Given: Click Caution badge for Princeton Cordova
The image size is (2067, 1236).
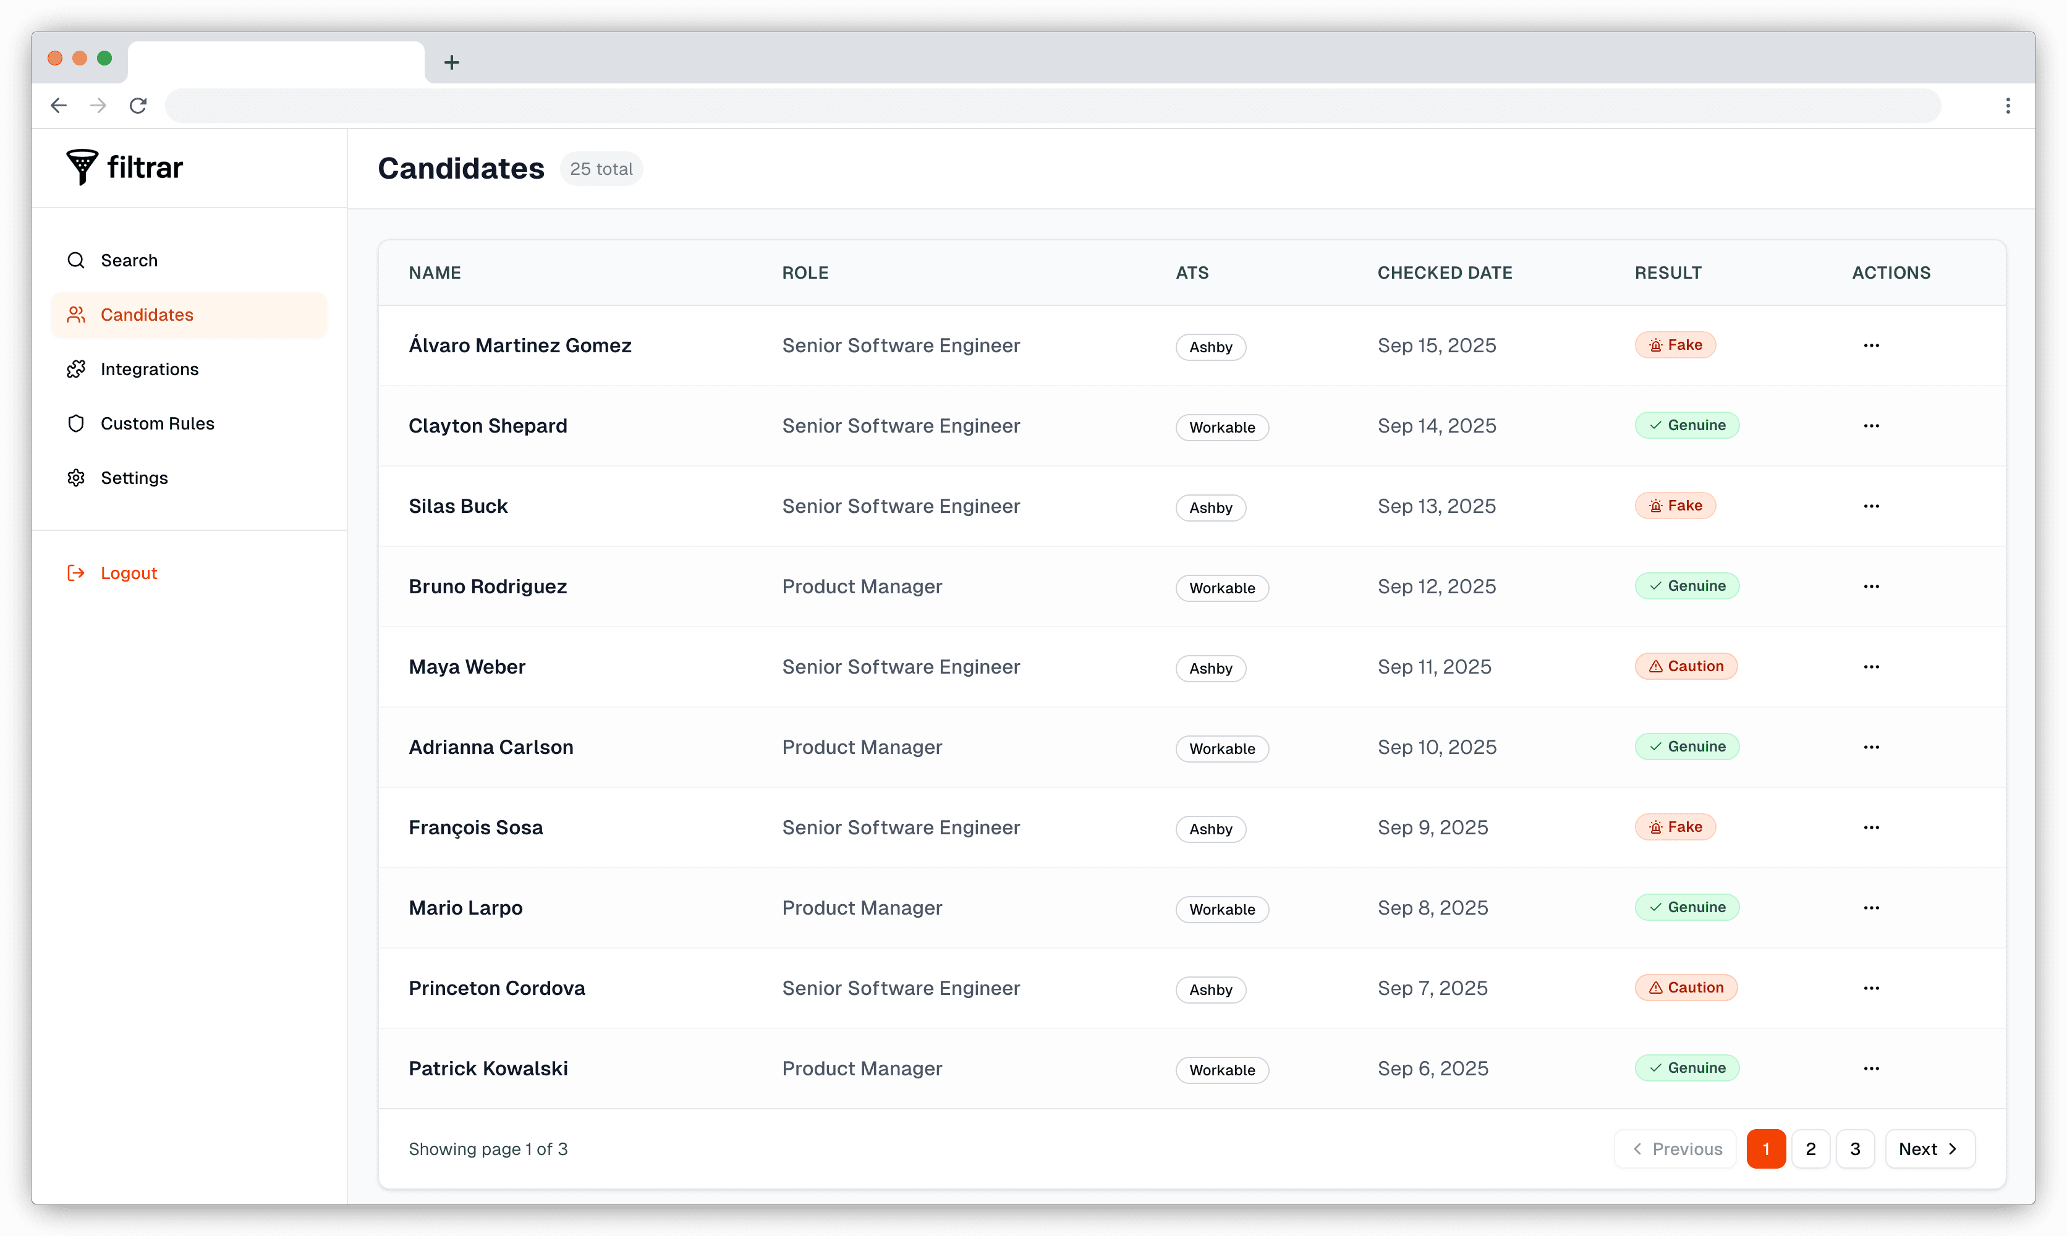Looking at the screenshot, I should 1686,988.
